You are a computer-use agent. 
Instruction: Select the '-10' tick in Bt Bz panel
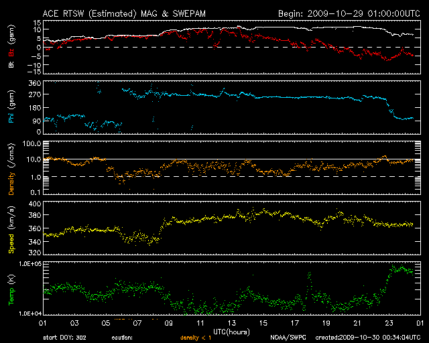point(34,65)
